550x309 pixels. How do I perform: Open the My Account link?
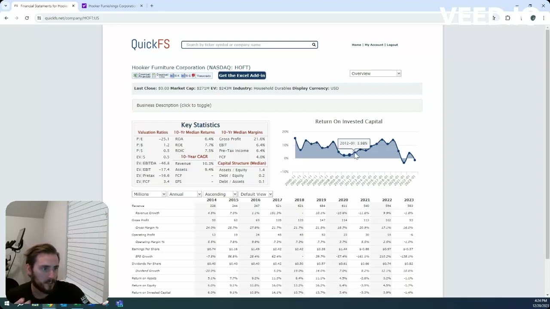[x=374, y=45]
